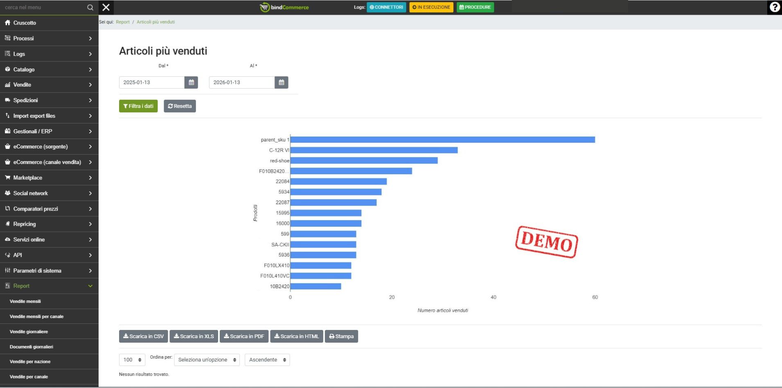Open the help question mark icon

[x=774, y=7]
